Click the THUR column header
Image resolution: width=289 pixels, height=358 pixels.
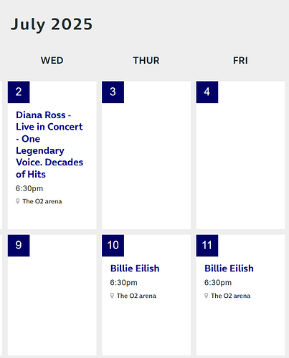[146, 60]
